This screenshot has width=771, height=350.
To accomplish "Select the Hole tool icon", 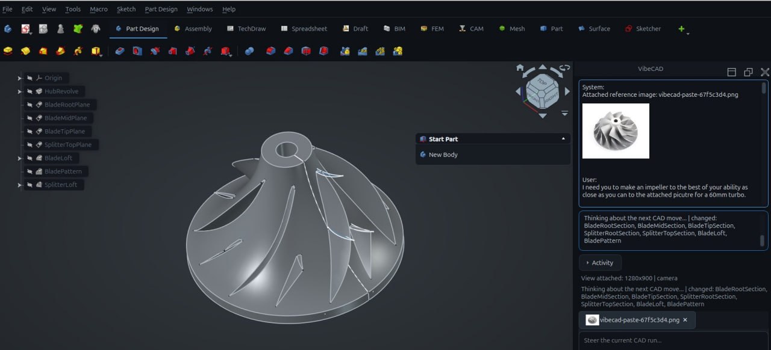I will pyautogui.click(x=137, y=51).
